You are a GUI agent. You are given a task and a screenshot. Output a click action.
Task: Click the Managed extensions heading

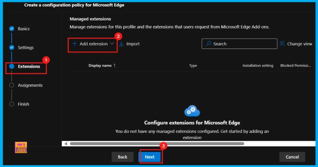pyautogui.click(x=90, y=19)
